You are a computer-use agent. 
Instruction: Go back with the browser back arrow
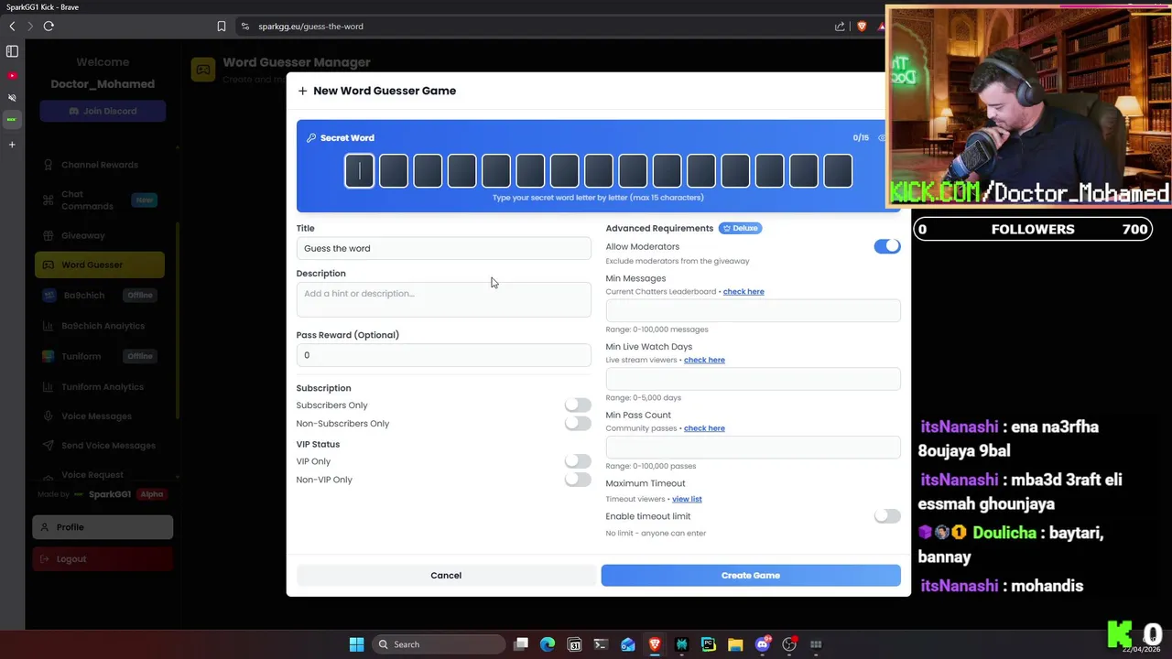tap(12, 27)
